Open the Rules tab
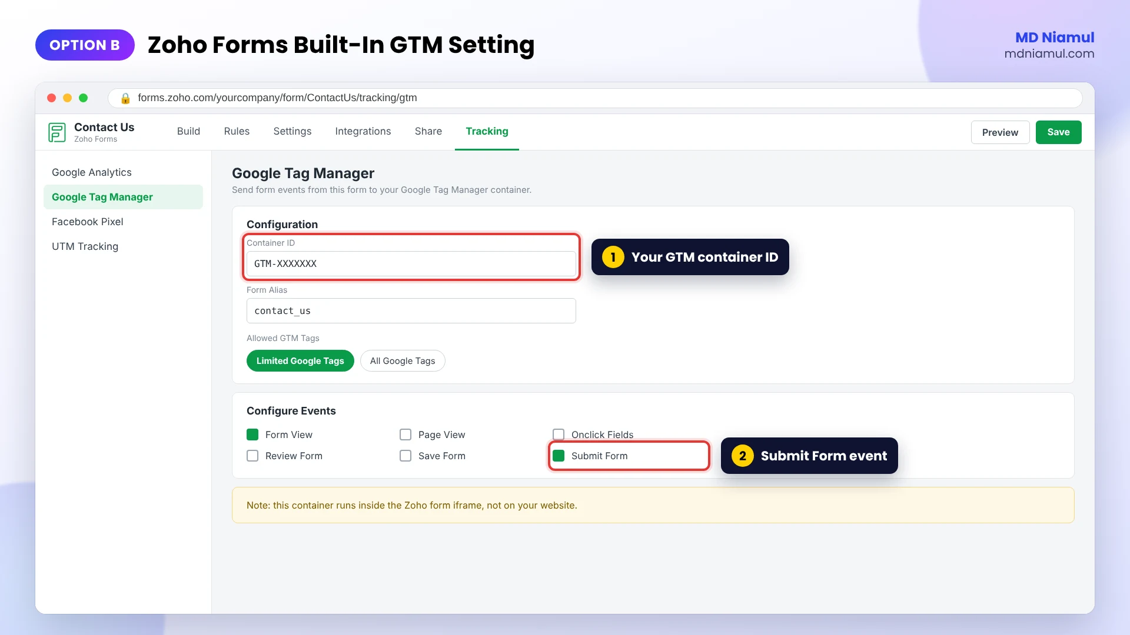Screen dimensions: 1130x635 click(x=237, y=131)
